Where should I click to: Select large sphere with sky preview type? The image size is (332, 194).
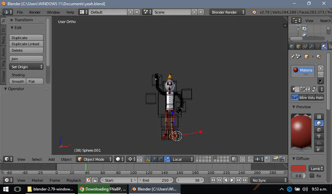coord(319,149)
